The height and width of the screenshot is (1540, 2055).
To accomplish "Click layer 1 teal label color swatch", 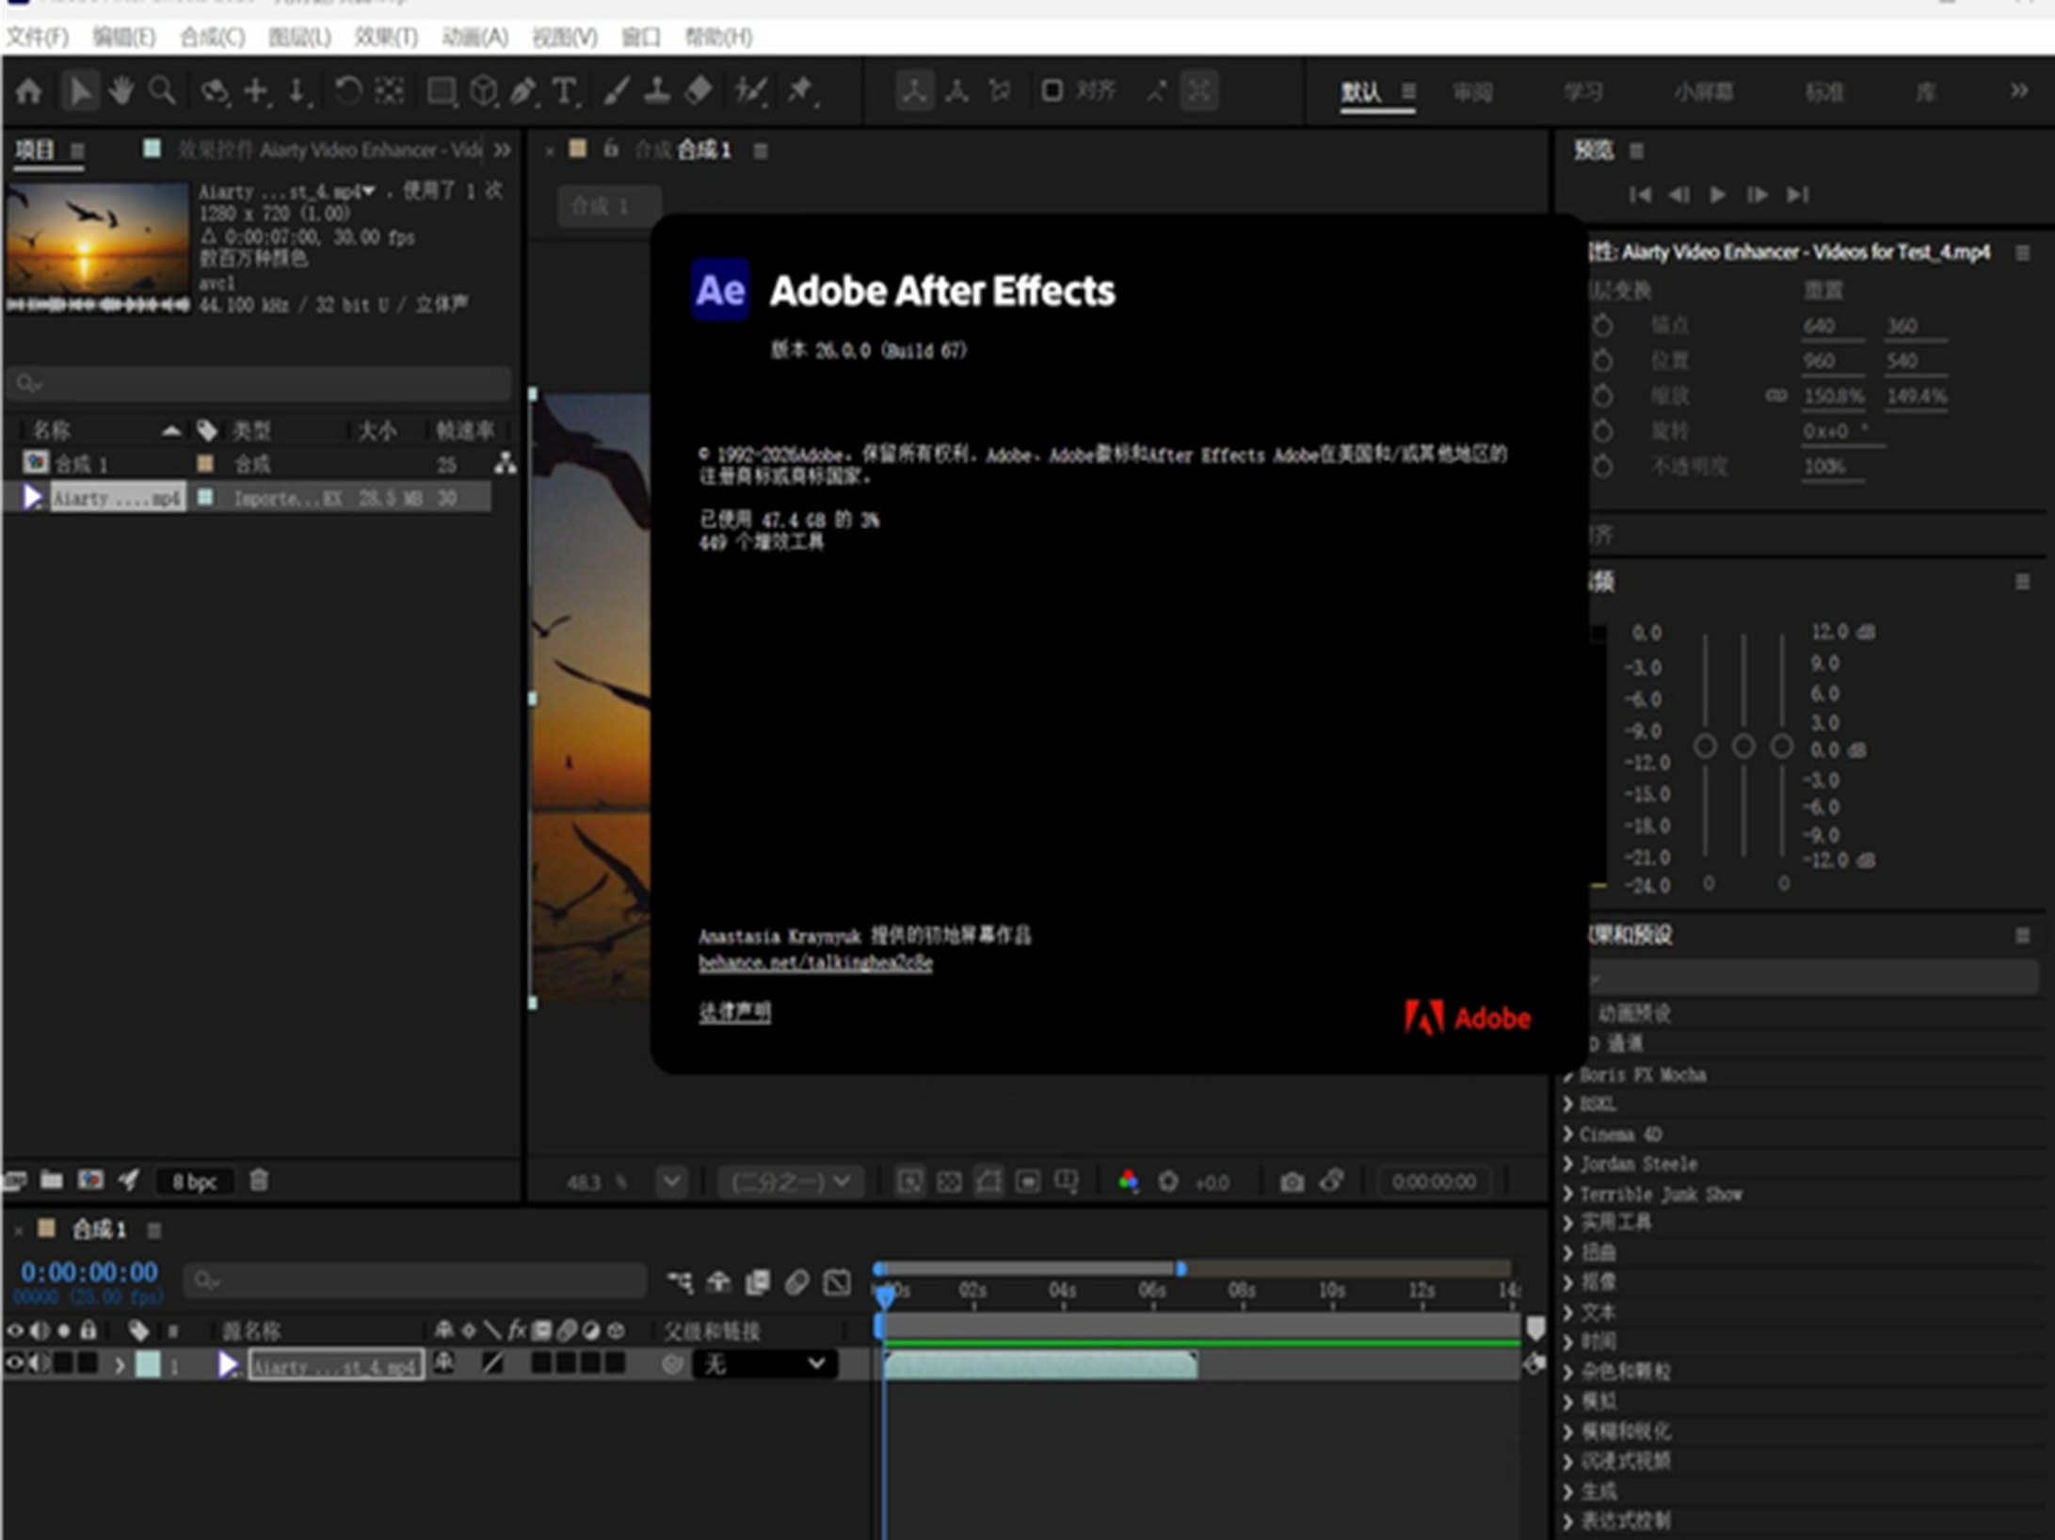I will point(148,1364).
